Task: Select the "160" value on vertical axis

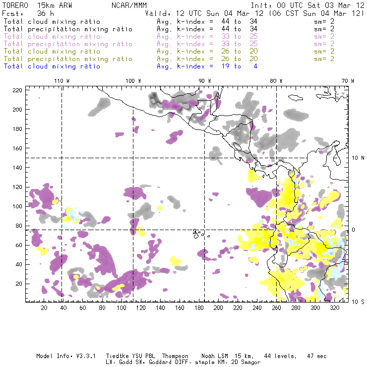Action: coord(17,148)
